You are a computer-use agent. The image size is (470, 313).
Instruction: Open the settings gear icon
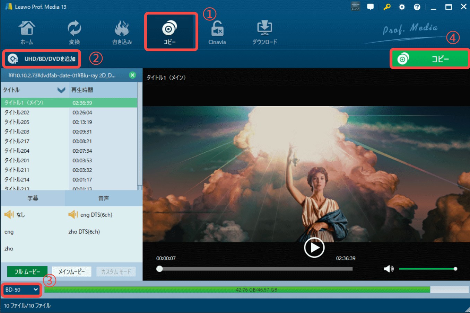pyautogui.click(x=402, y=7)
